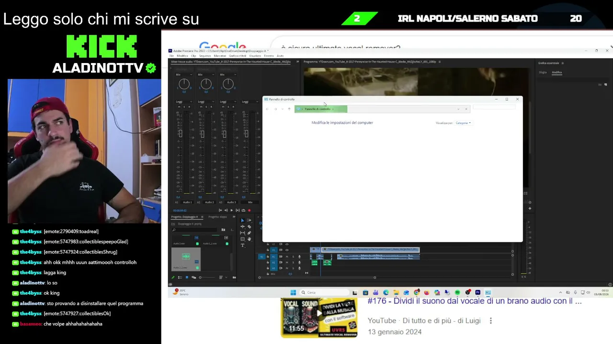613x344 pixels.
Task: Activate the Slip tool
Action: [242, 233]
